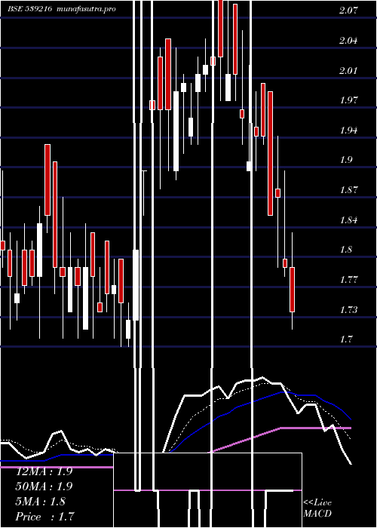Select the 1.97 price axis label
The width and height of the screenshot is (377, 528).
pyautogui.click(x=348, y=100)
